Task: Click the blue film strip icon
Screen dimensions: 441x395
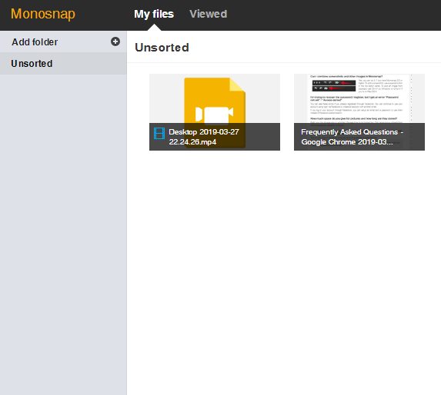Action: [x=159, y=134]
